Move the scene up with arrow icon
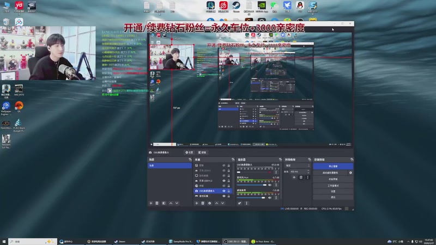Image resolution: width=436 pixels, height=245 pixels. [x=171, y=203]
